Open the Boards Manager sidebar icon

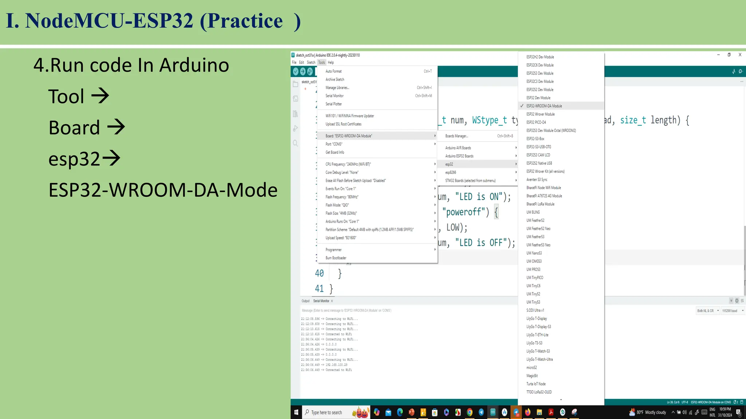pyautogui.click(x=295, y=99)
